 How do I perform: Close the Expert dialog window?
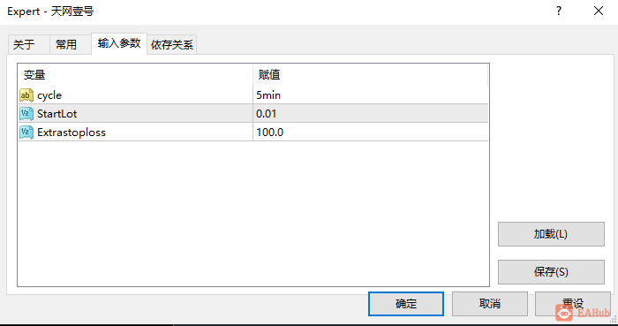coord(599,11)
